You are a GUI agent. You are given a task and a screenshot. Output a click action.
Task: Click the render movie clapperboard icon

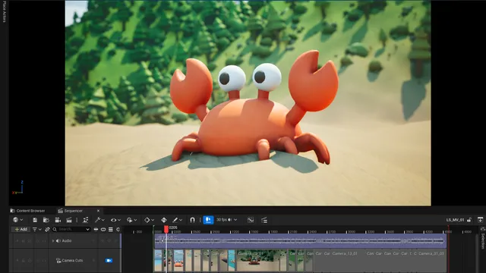coord(69,220)
